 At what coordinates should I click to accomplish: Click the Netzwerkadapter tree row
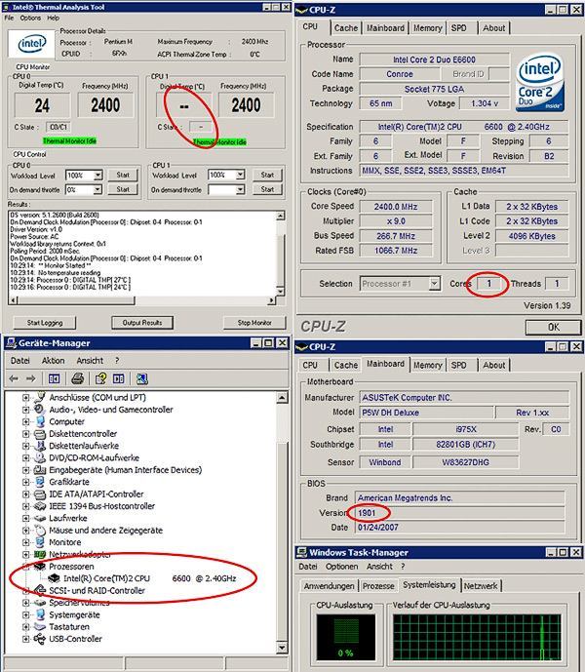coord(80,554)
